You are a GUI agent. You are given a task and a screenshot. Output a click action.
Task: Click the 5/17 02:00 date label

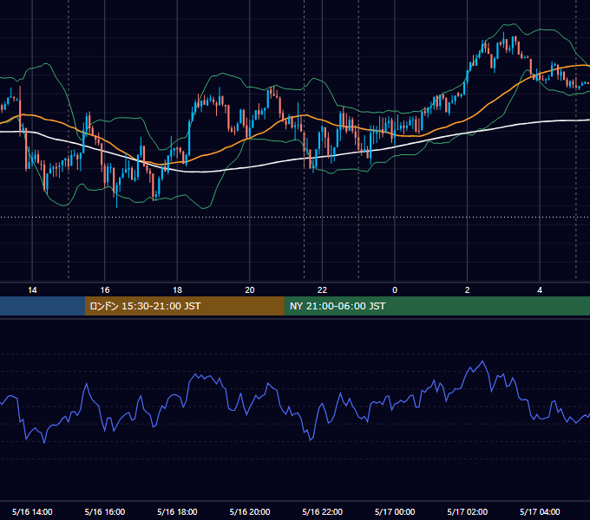point(468,511)
